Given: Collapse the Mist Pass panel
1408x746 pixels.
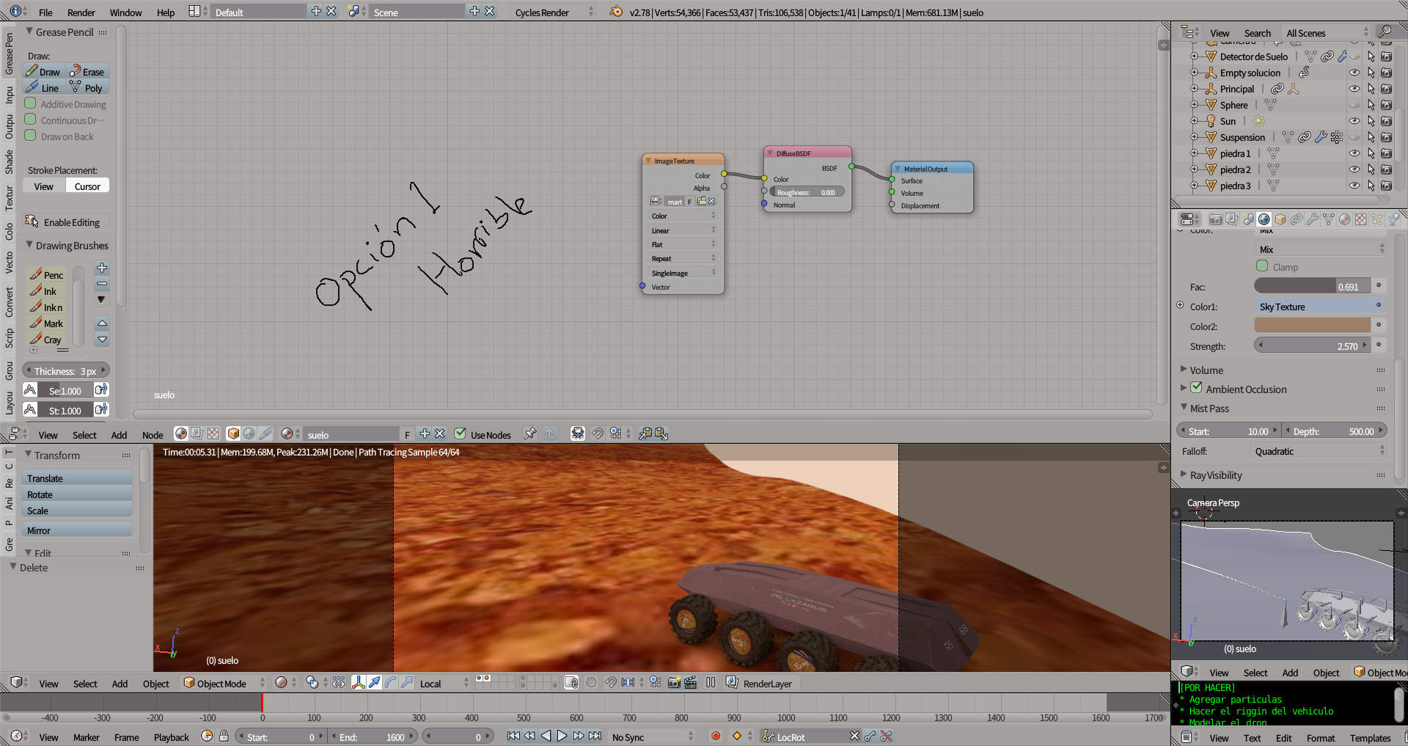Looking at the screenshot, I should (x=1209, y=409).
